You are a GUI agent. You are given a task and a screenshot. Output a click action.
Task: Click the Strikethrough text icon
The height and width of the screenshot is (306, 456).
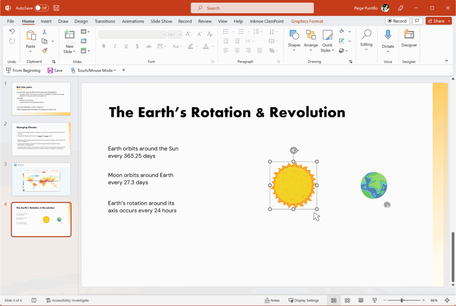tap(149, 46)
